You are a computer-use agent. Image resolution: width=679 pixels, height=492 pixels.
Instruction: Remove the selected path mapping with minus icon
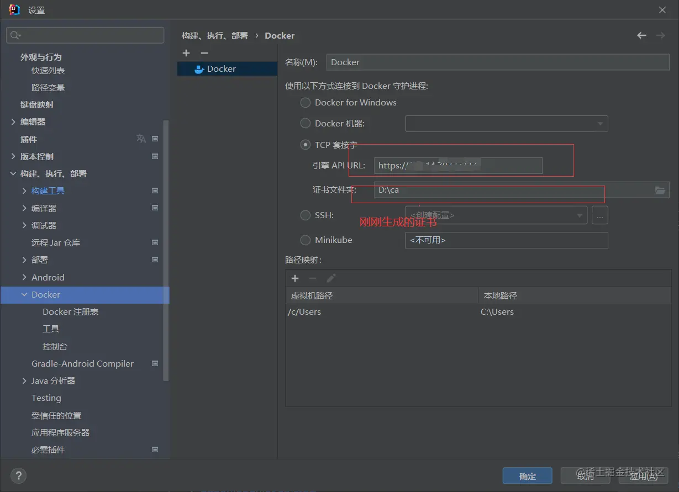tap(313, 278)
